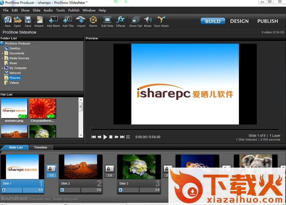The width and height of the screenshot is (286, 205).
Task: Select the Desktop folder
Action: point(15,48)
